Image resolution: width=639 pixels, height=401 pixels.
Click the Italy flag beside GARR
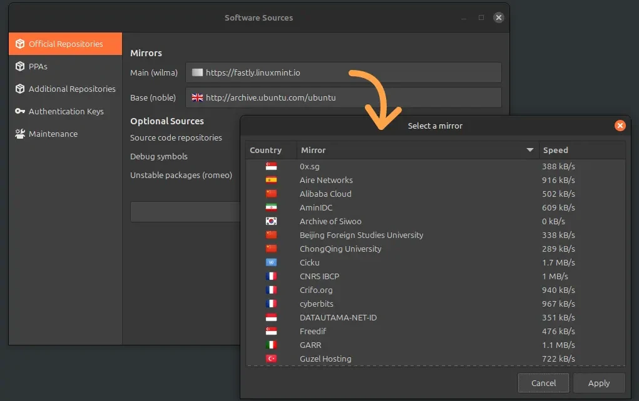pyautogui.click(x=271, y=345)
